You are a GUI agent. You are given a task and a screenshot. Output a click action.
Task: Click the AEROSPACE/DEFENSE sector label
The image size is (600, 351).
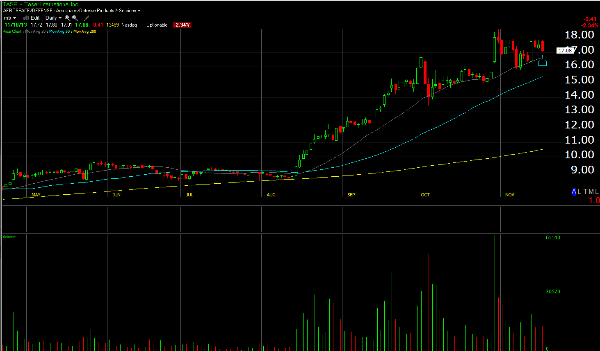coord(28,11)
